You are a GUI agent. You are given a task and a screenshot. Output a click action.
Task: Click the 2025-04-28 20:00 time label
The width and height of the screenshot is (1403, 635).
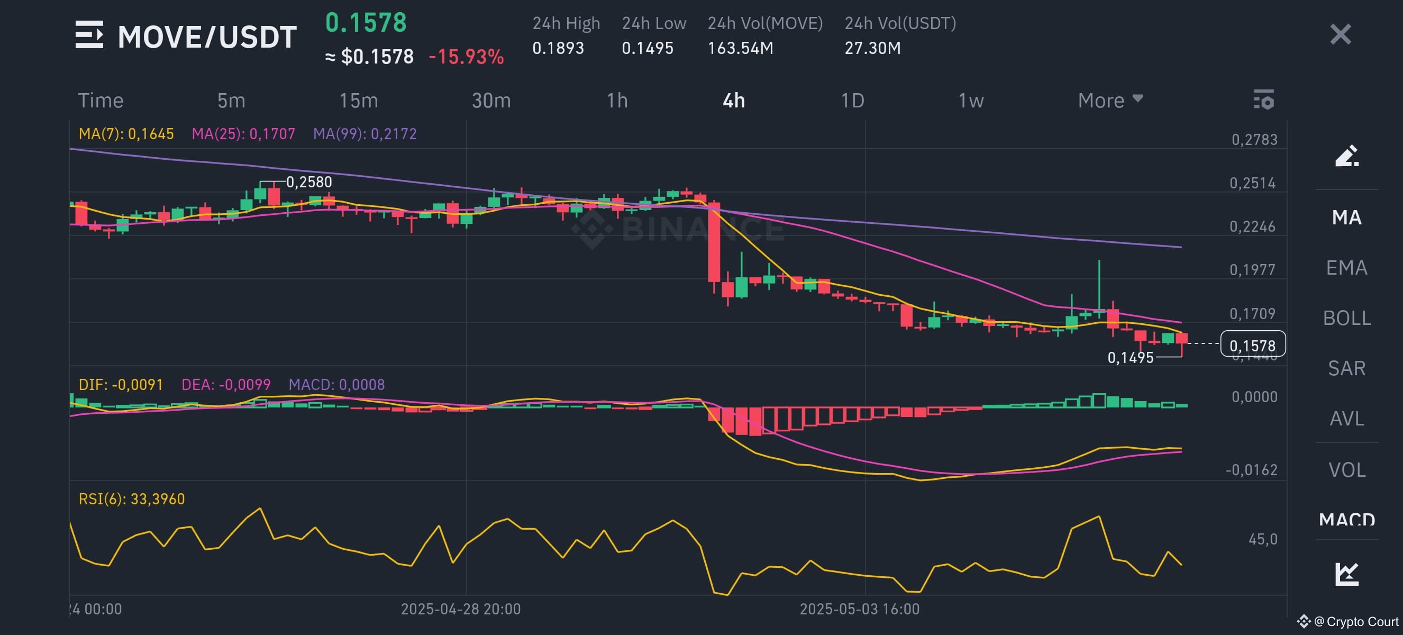461,609
